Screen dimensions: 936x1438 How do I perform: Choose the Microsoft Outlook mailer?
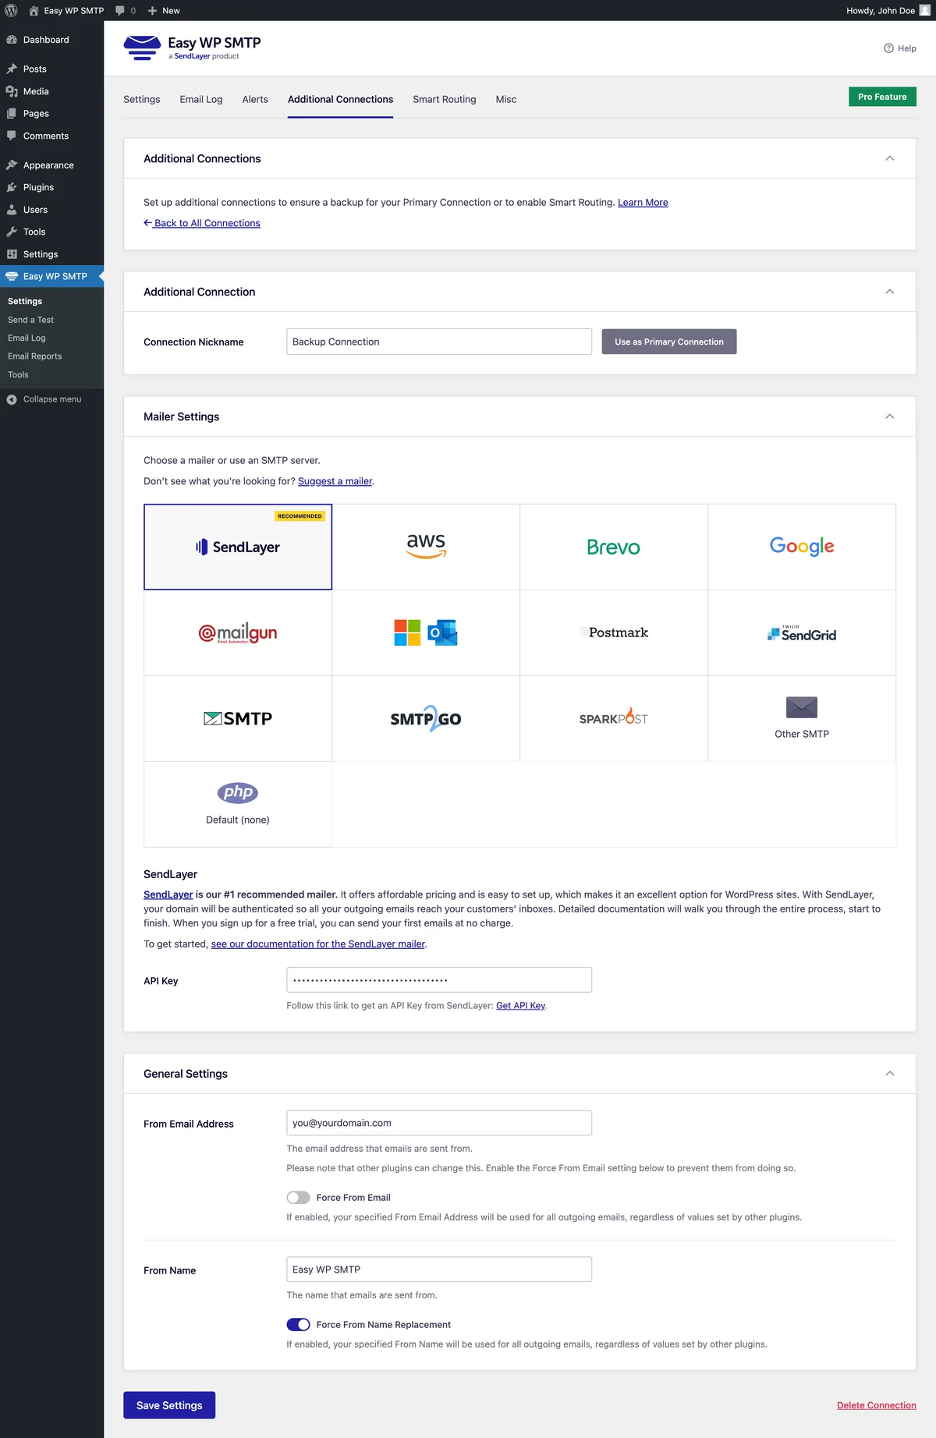click(426, 632)
